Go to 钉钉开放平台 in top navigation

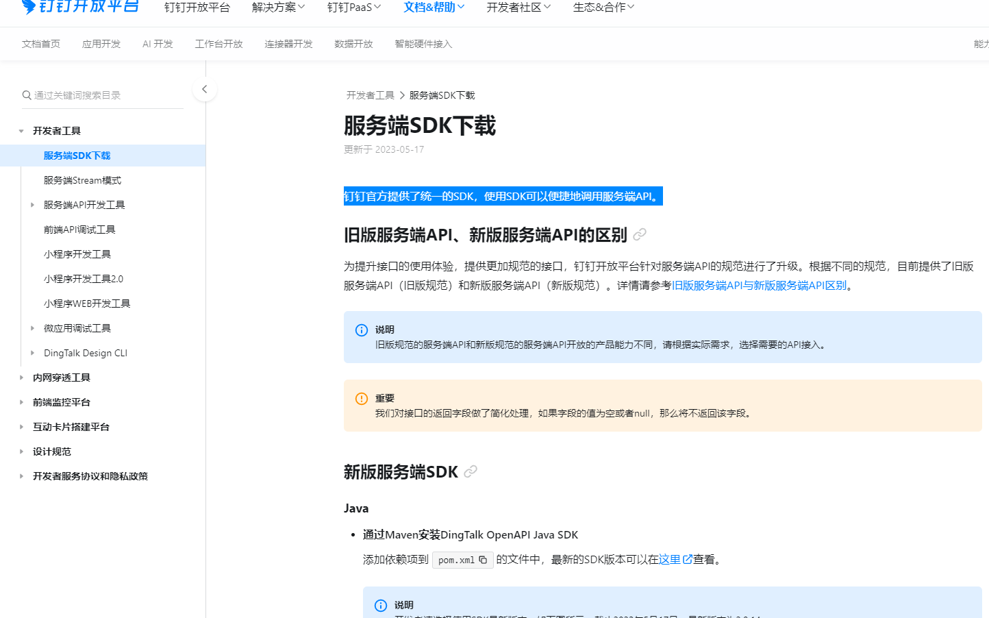(197, 8)
